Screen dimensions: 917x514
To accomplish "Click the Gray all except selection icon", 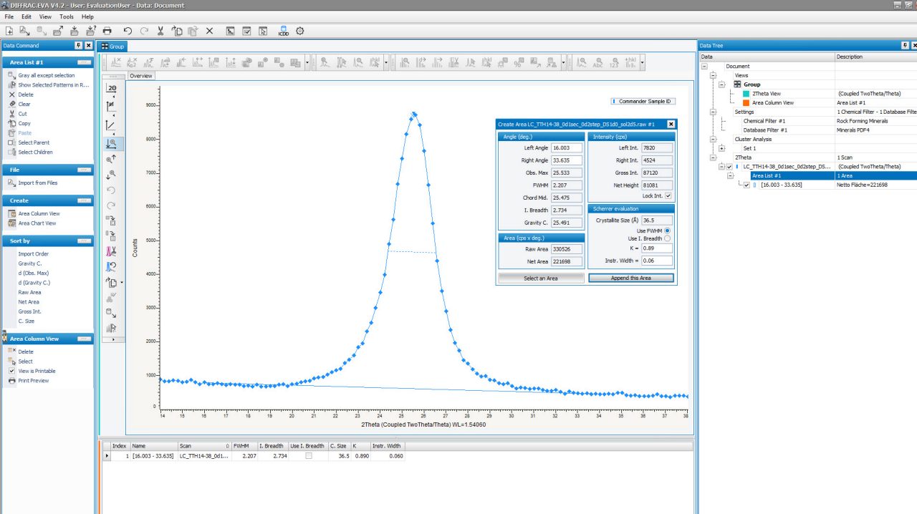I will 11,75.
